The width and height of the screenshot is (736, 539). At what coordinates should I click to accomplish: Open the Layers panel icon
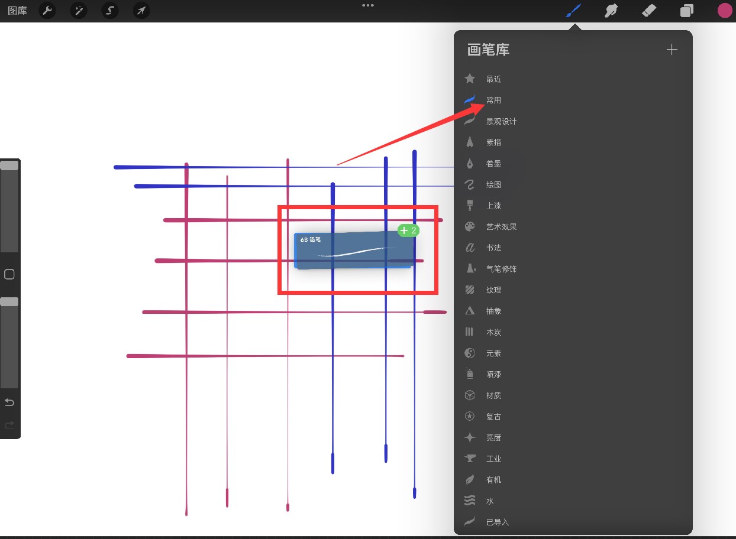[687, 11]
